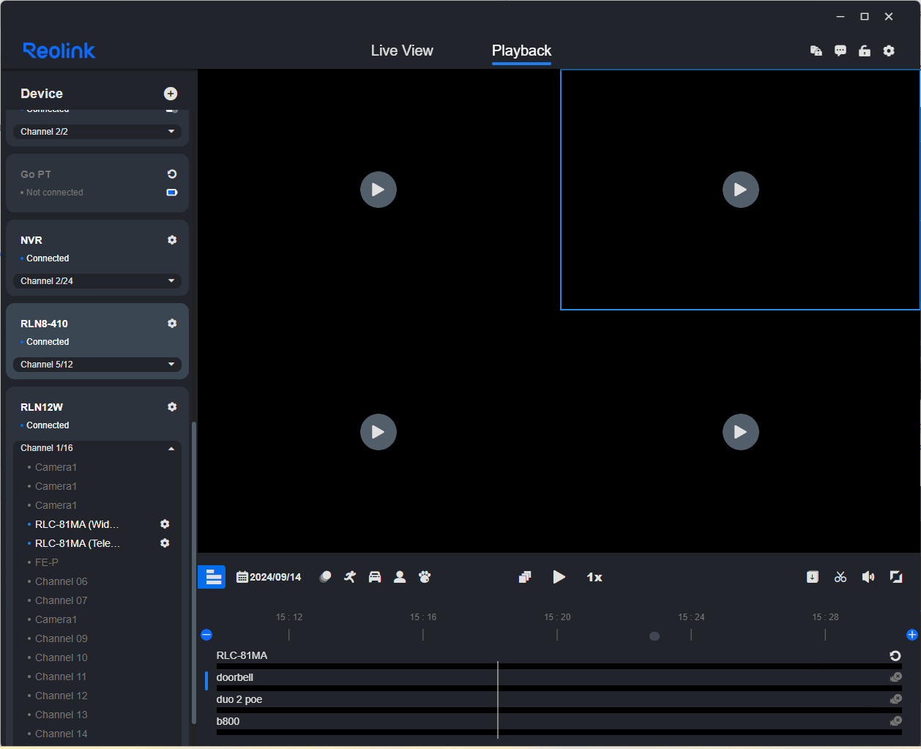921x749 pixels.
Task: Expand the NVR Channel 2/24 dropdown
Action: click(x=97, y=281)
